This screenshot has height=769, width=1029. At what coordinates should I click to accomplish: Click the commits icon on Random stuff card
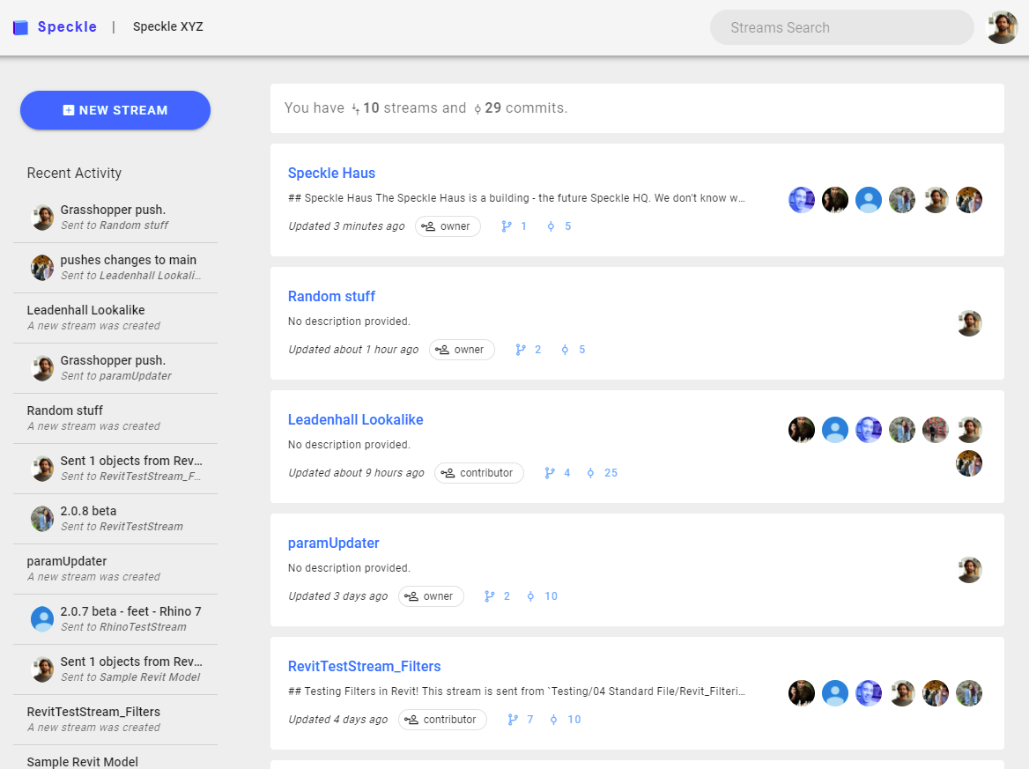(x=565, y=350)
